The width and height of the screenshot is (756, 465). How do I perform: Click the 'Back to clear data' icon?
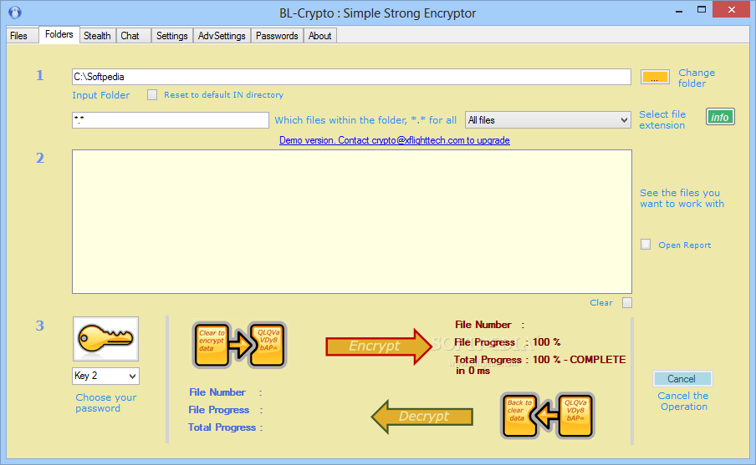pyautogui.click(x=547, y=416)
